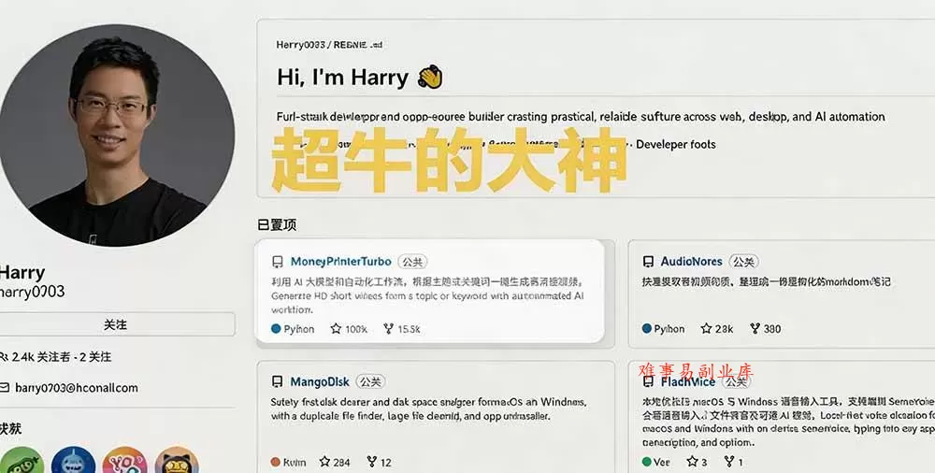Click the star icon on MangoDisk
Viewport: 935px width, 473px height.
coord(324,462)
